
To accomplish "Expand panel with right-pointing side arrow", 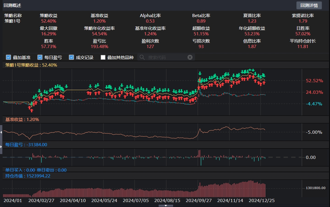I will pyautogui.click(x=1, y=147).
